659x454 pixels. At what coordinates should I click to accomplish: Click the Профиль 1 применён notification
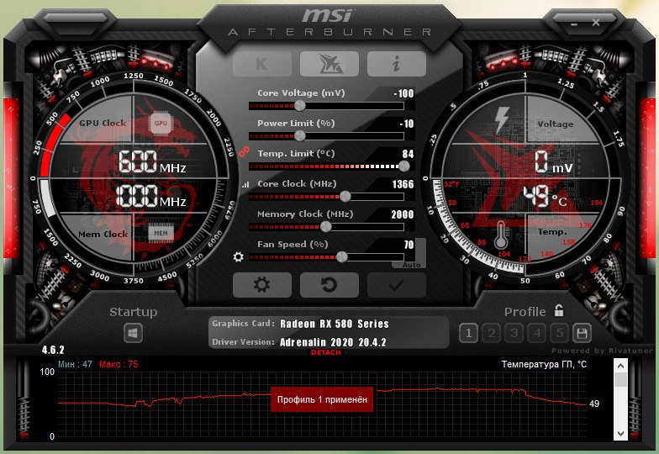click(322, 399)
